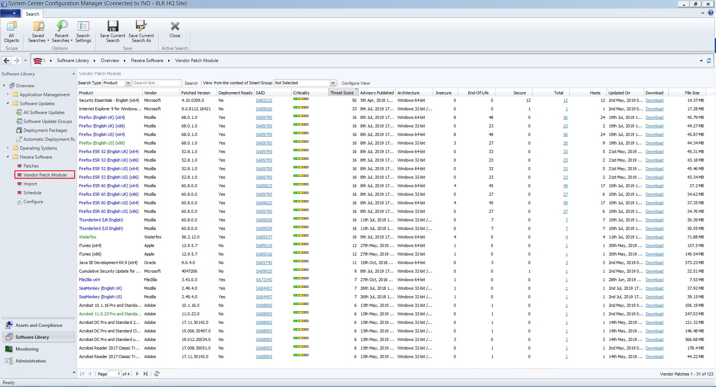Collapse the Flexera Software node
The image size is (716, 387).
tap(8, 157)
